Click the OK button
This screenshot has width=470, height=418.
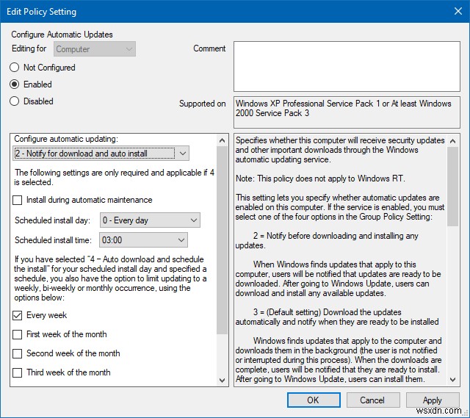[314, 400]
